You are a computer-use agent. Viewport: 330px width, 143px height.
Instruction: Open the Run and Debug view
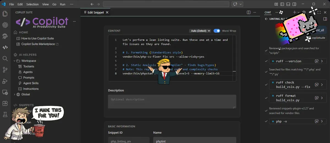[5, 81]
